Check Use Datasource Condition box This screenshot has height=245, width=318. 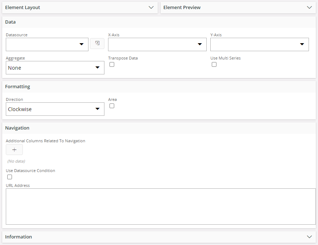(x=9, y=177)
